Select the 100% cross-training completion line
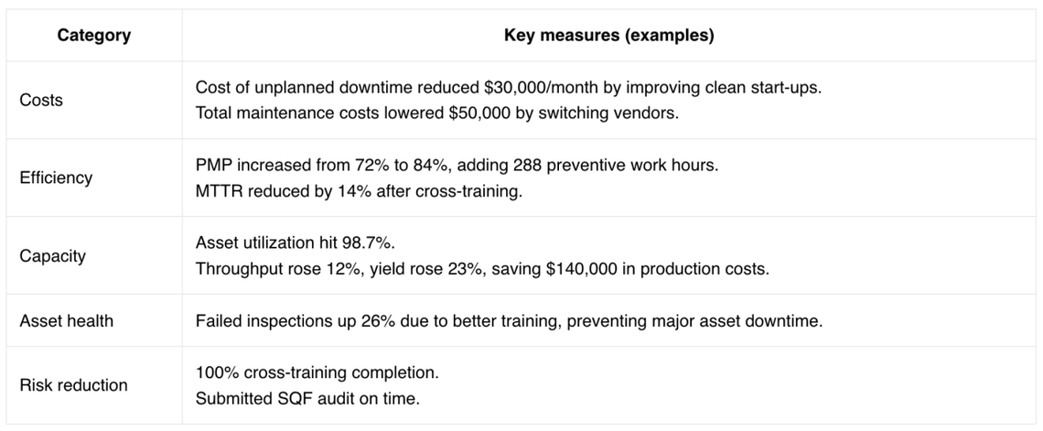This screenshot has height=431, width=1043. coord(317,373)
